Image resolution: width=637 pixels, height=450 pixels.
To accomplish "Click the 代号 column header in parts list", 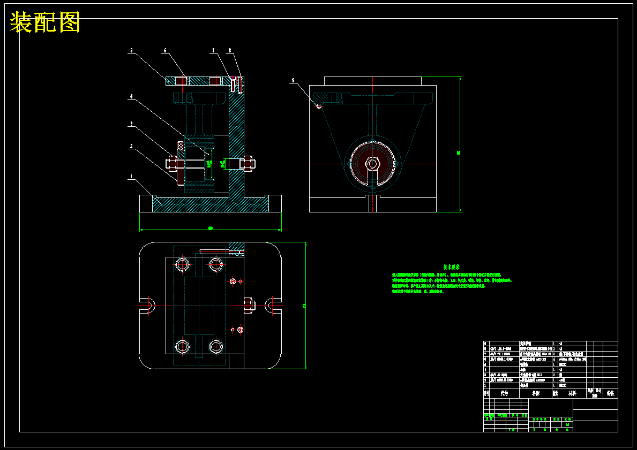I will [504, 393].
